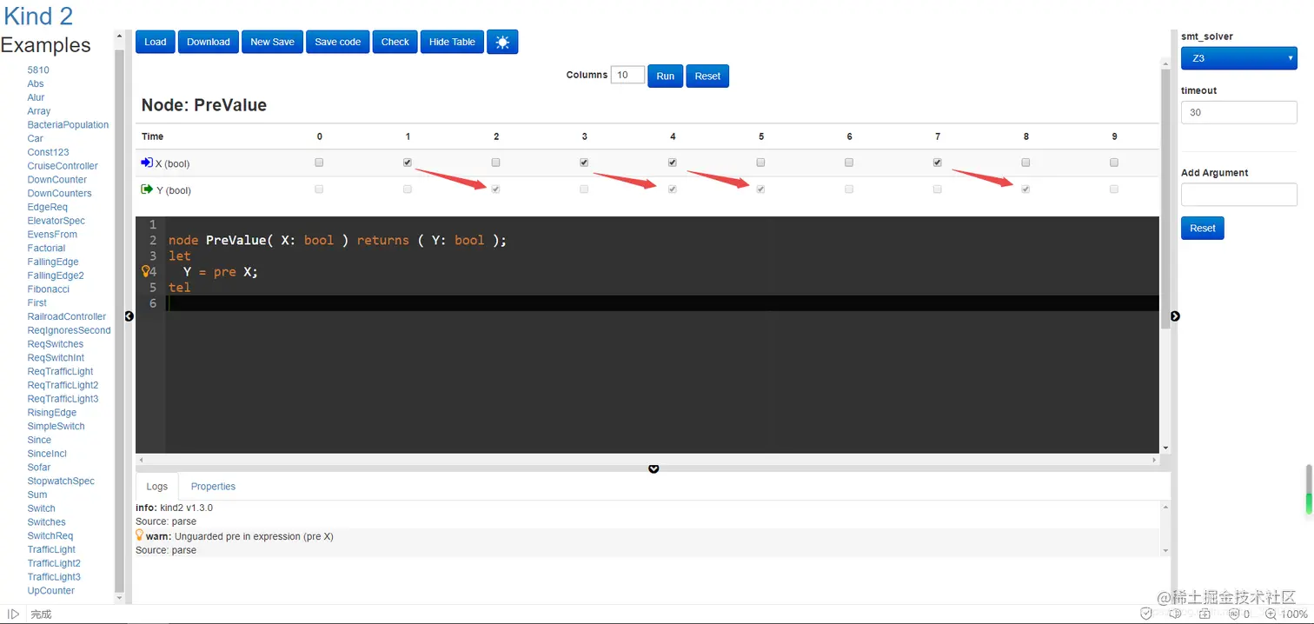Collapse the editor using the down chevron
Screen dimensions: 1314x624
654,469
